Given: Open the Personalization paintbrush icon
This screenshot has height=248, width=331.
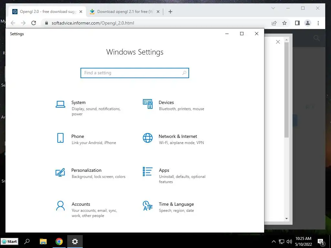Looking at the screenshot, I should 60,172.
